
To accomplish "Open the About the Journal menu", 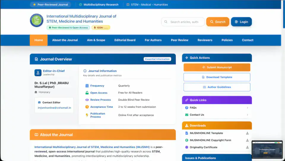I will pos(65,40).
